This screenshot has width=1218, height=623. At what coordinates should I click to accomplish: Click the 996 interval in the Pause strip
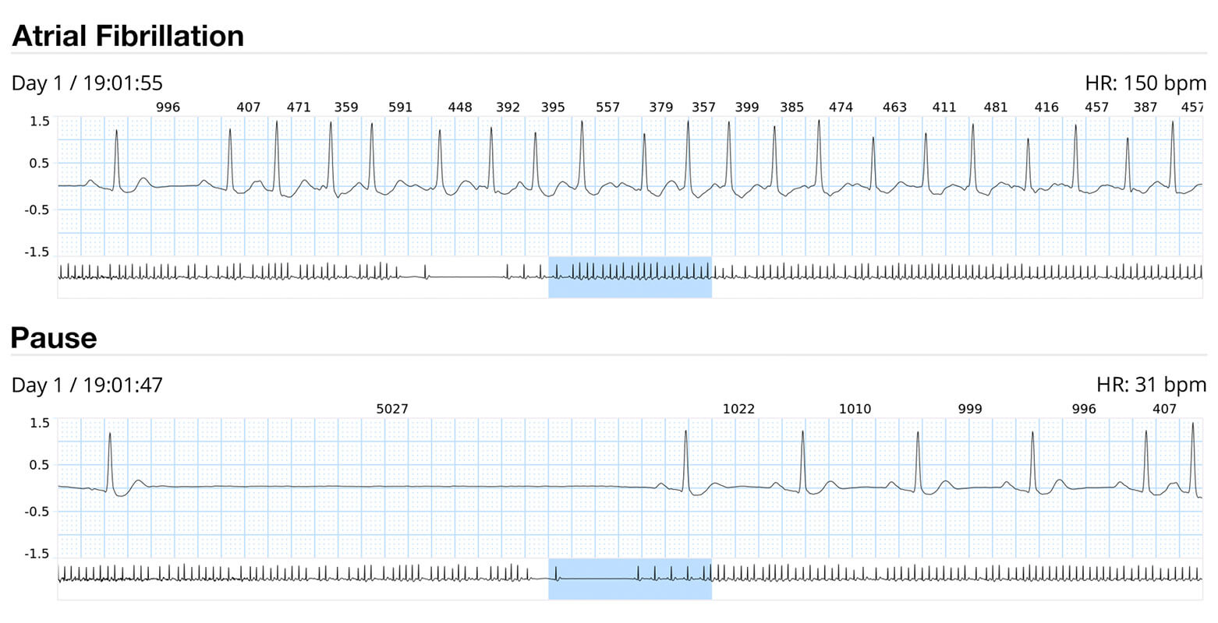point(1084,409)
